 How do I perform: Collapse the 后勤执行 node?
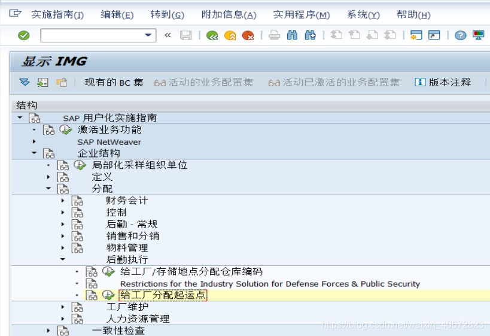point(63,259)
